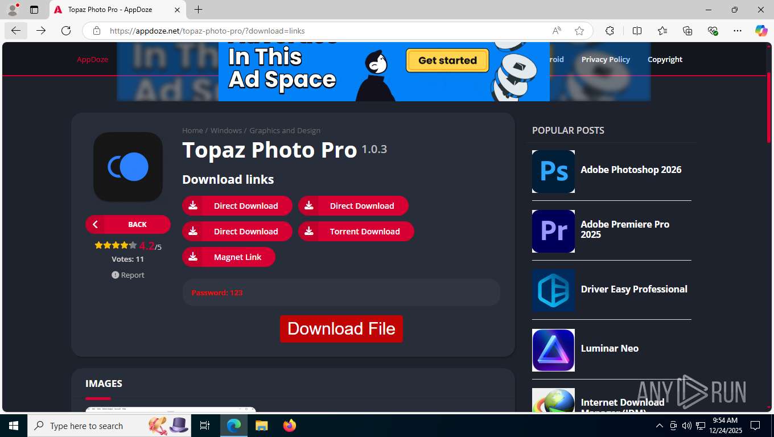Click the Magnet Link button

coord(229,257)
